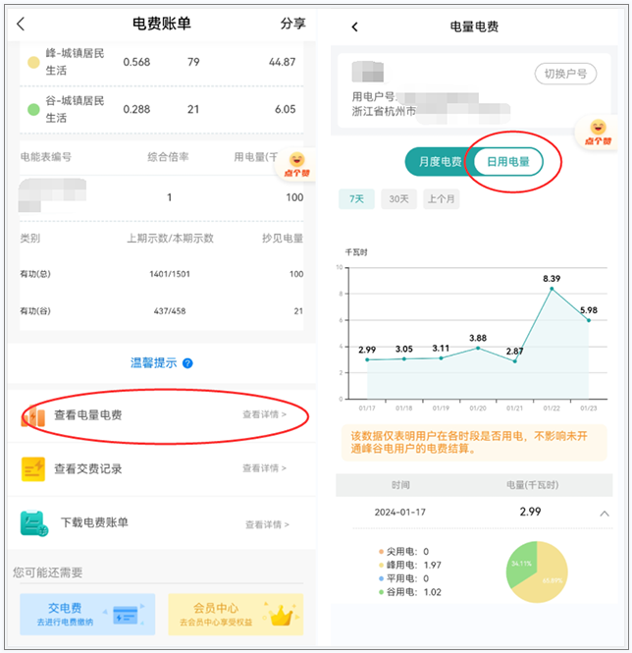Select the 30天 range tab
Viewport: 632px width, 653px height.
(x=398, y=199)
